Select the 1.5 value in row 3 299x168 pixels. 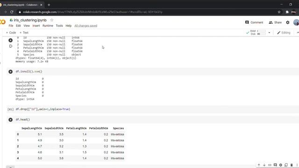pos(85,153)
